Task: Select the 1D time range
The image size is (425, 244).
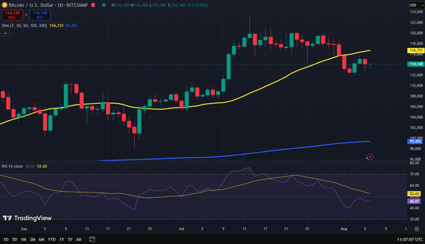Action: (6, 239)
